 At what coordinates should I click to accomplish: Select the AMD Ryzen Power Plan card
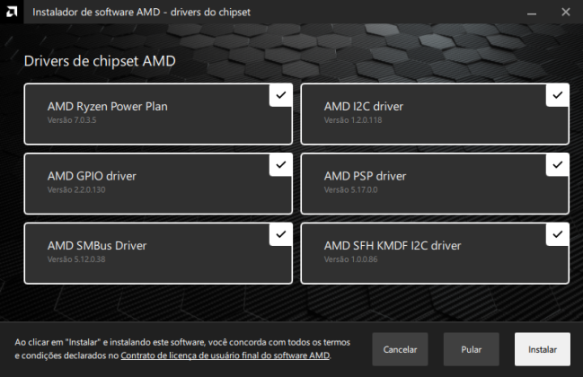(158, 114)
